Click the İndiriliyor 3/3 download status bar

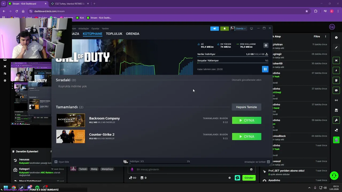coord(157,162)
